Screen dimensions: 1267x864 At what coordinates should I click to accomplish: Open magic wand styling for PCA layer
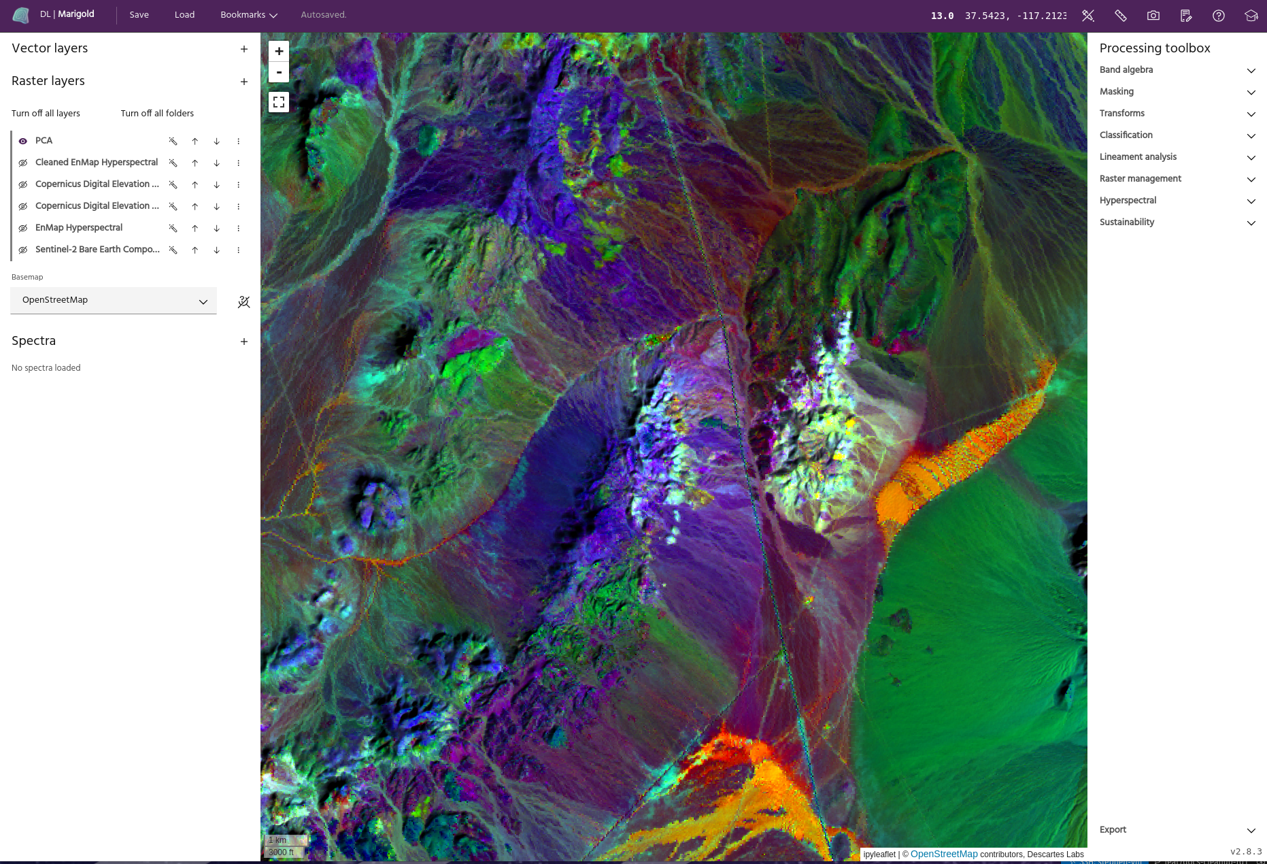[173, 142]
